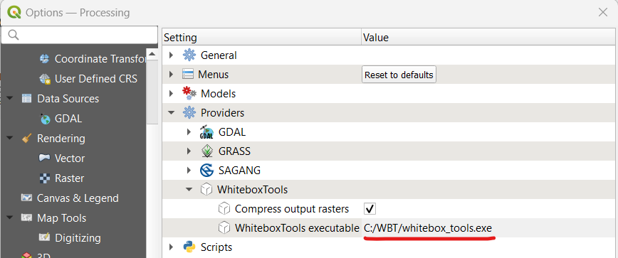Image resolution: width=618 pixels, height=258 pixels.
Task: Collapse Rendering in the sidebar
Action: click(10, 139)
